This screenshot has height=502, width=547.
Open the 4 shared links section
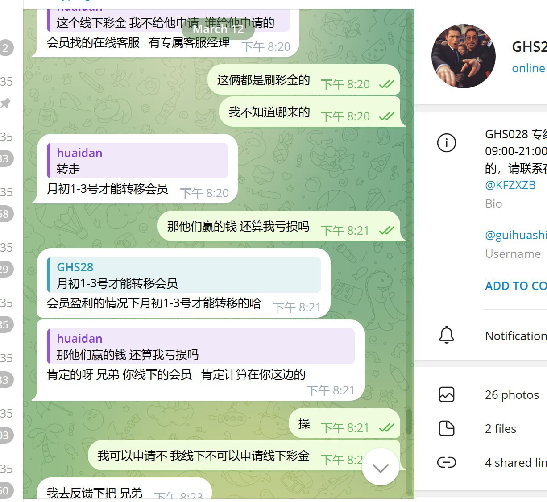[x=516, y=462]
